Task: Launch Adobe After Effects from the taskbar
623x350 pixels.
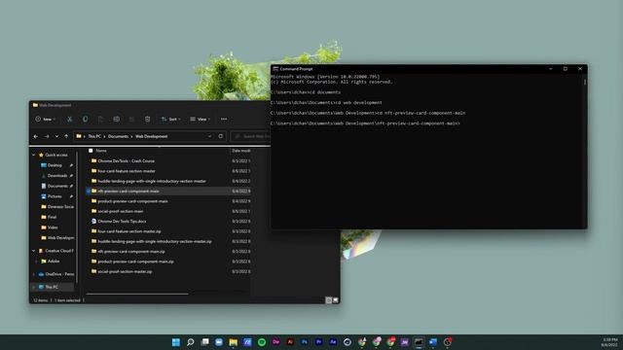Action: 333,342
